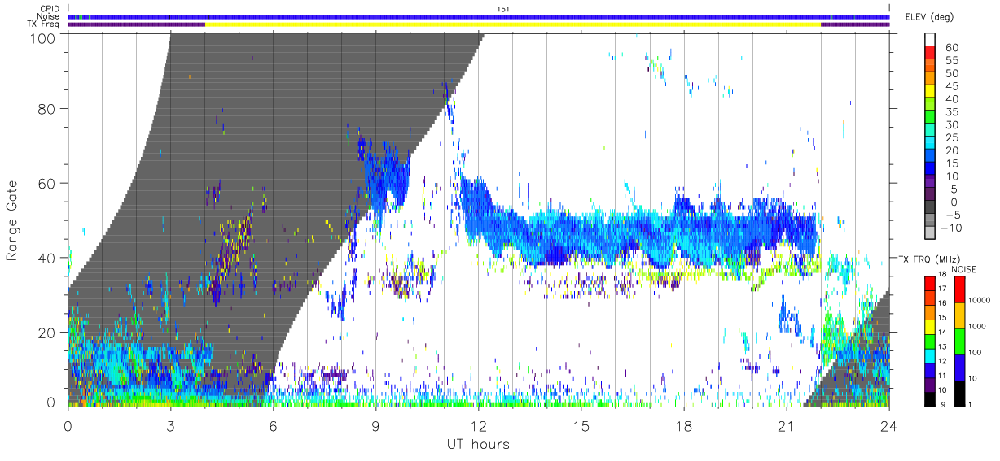This screenshot has width=1000, height=461.
Task: Click the -10 label on the ELEV legend
Action: pos(953,228)
